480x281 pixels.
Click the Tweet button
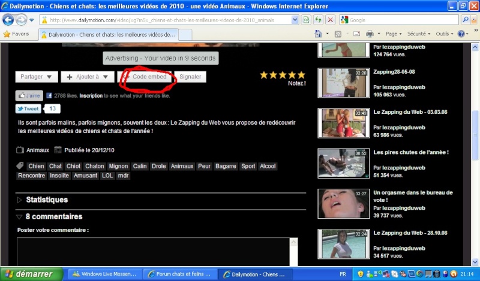click(28, 108)
